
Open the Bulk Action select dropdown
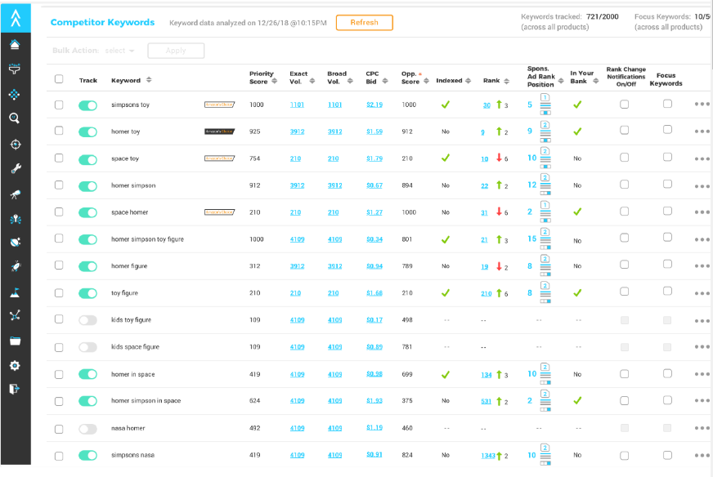point(119,51)
